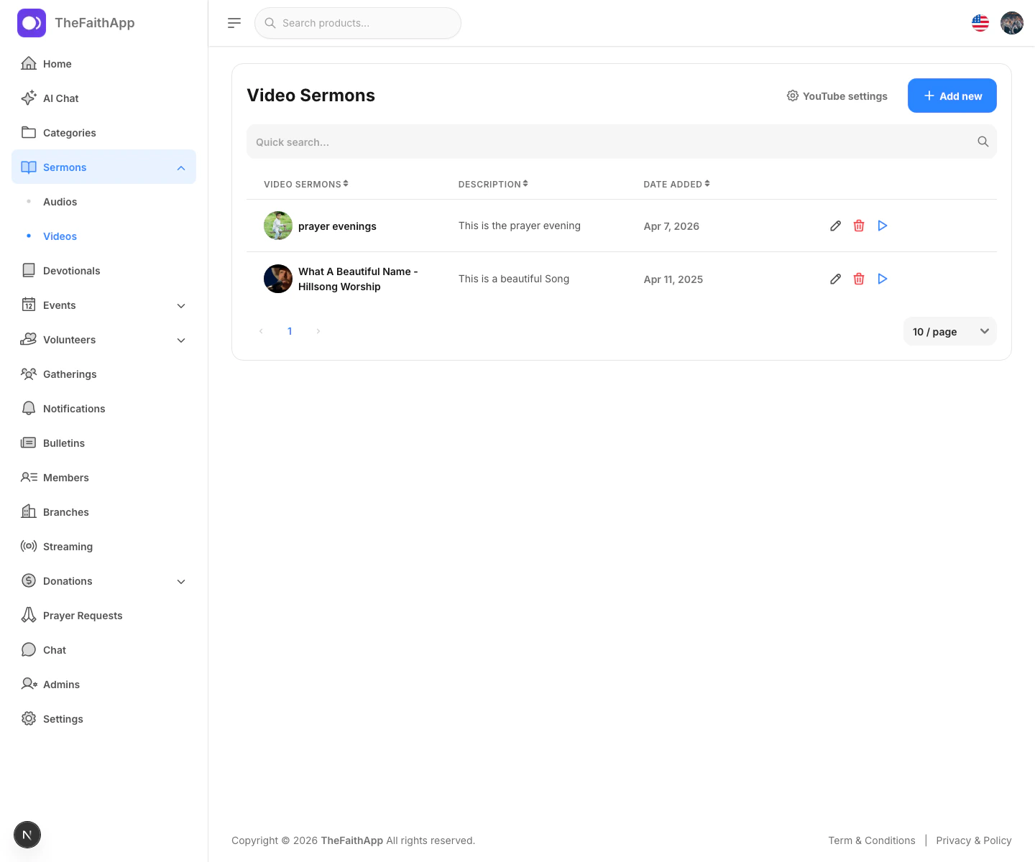Click the Add new button
Viewport: 1035px width, 862px height.
pyautogui.click(x=952, y=96)
